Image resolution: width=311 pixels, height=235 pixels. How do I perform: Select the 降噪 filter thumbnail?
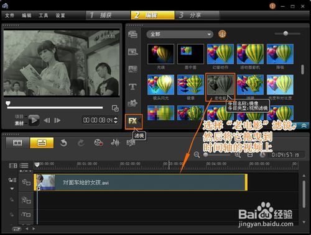click(280, 54)
